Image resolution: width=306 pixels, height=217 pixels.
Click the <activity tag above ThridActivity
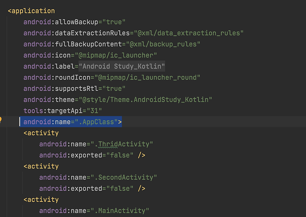[41, 133]
